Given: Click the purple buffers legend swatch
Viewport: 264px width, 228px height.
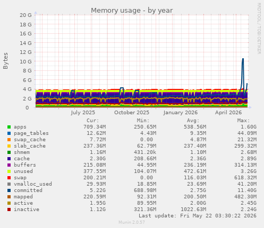Looking at the screenshot, I should click(x=9, y=165).
